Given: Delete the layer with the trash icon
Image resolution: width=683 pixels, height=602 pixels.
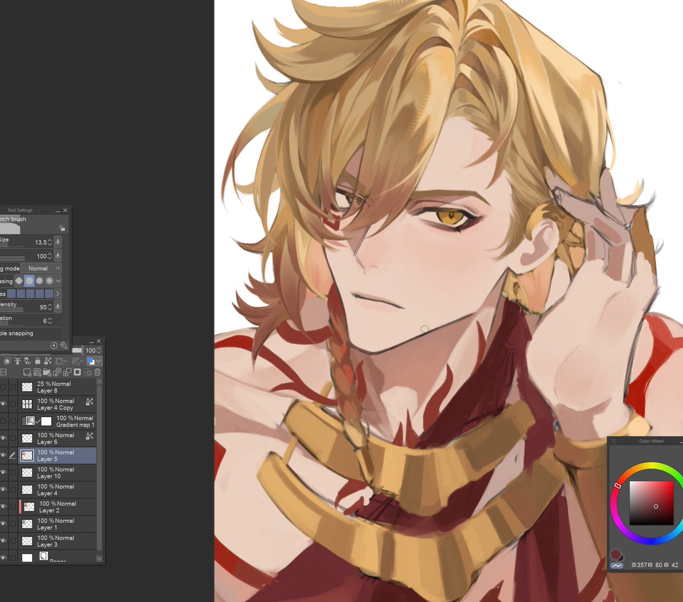Looking at the screenshot, I should pos(97,372).
